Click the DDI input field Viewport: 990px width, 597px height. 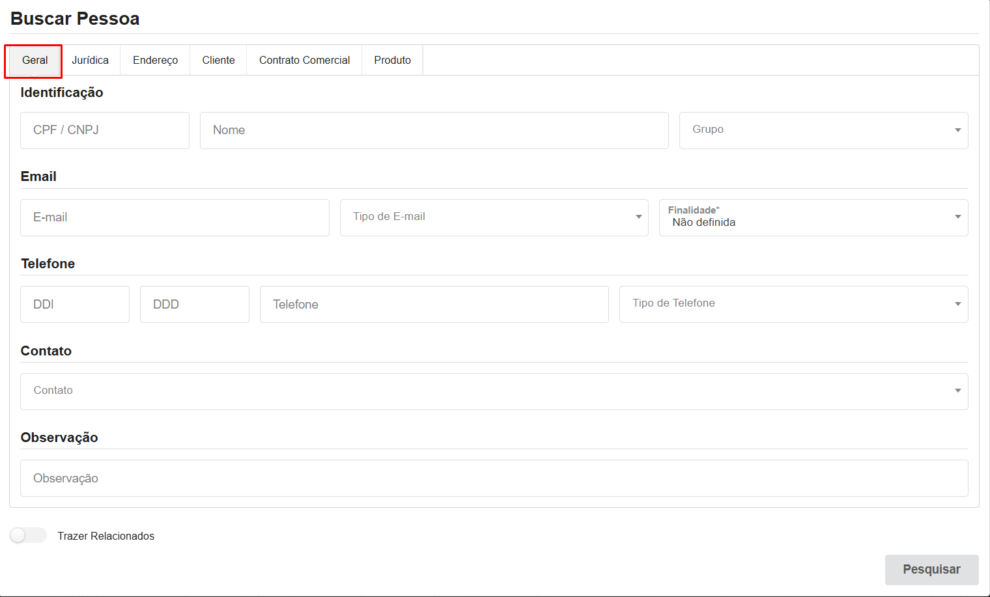(75, 304)
